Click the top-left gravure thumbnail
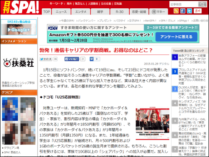Screen dimensions: 209x157 [10, 109]
